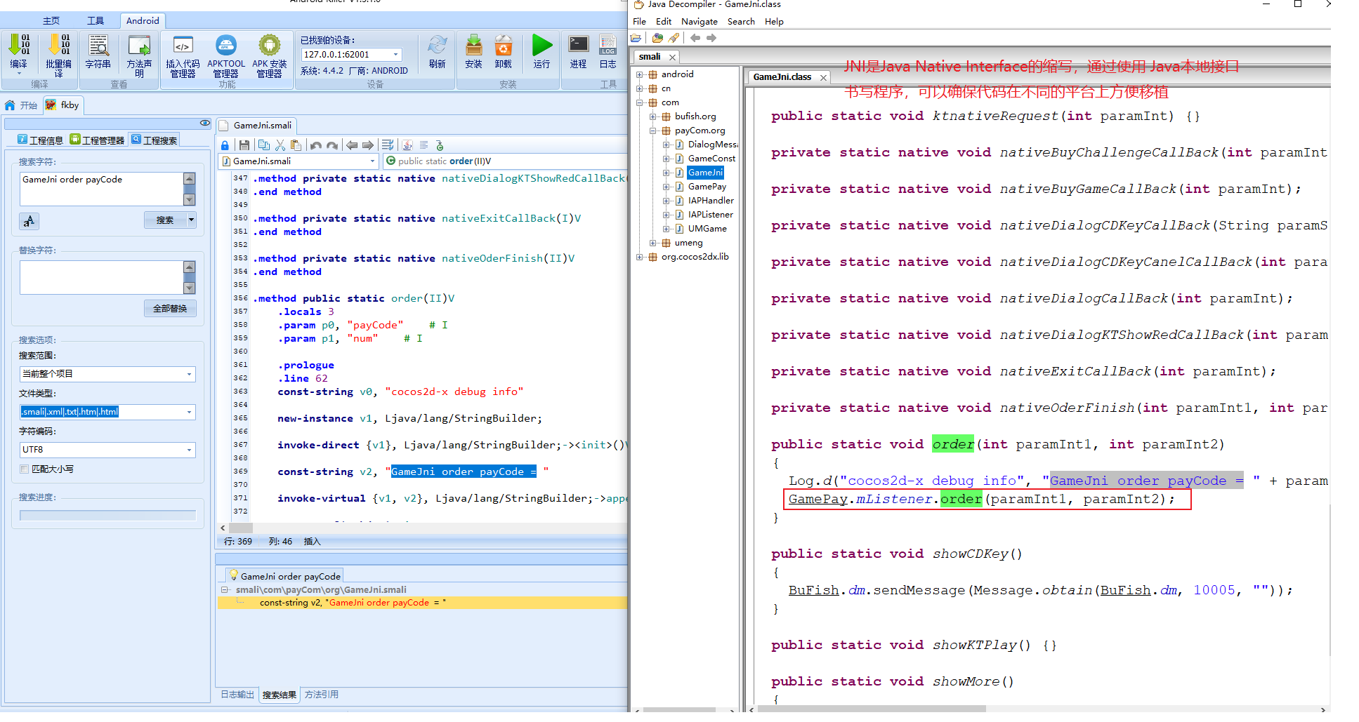Collapse the com package in Java Decompiler tree
The image size is (1359, 722).
click(640, 102)
